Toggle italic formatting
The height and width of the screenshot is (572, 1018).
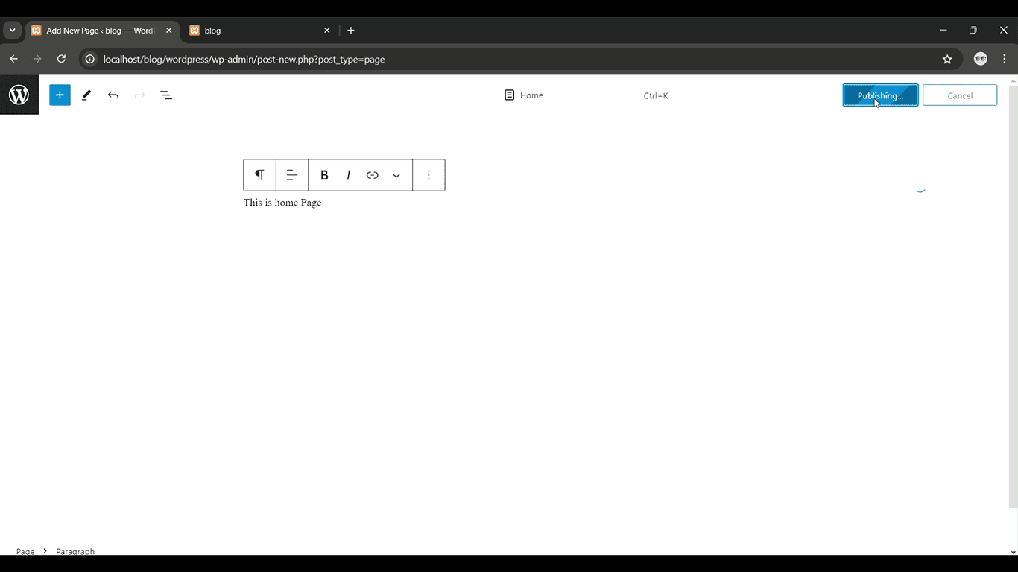(348, 175)
